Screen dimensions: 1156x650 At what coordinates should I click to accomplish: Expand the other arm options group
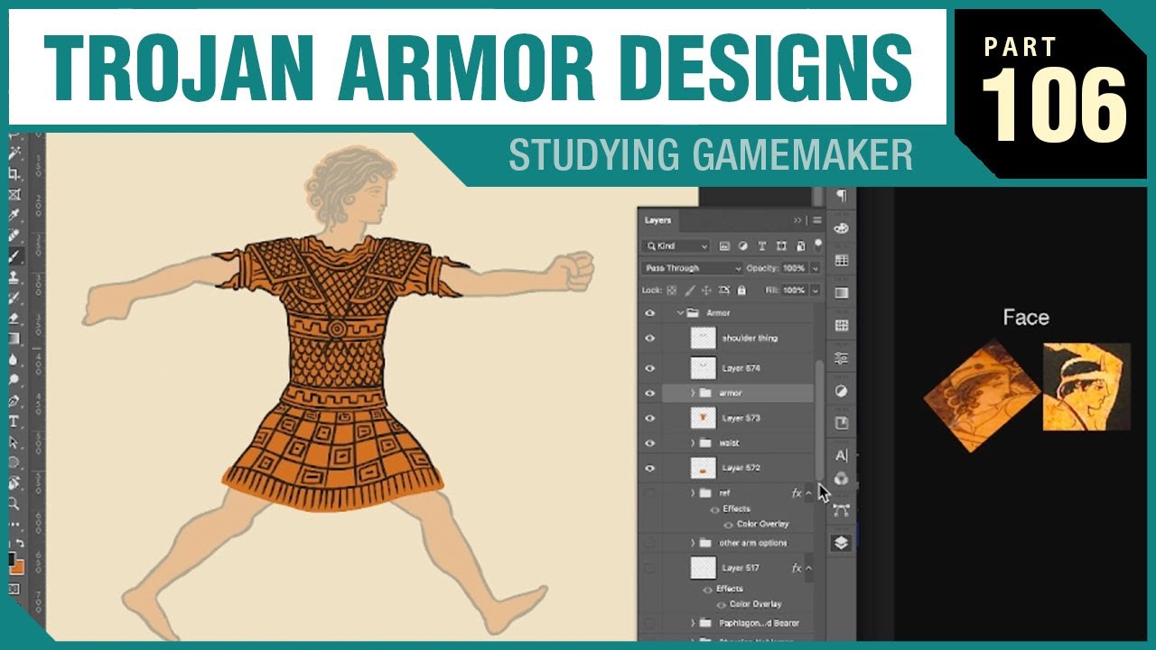694,543
